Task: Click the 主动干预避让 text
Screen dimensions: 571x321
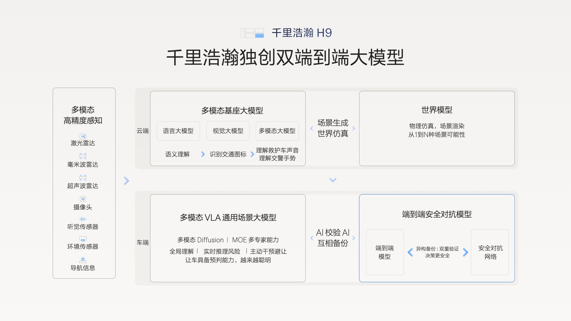Action: pyautogui.click(x=268, y=251)
